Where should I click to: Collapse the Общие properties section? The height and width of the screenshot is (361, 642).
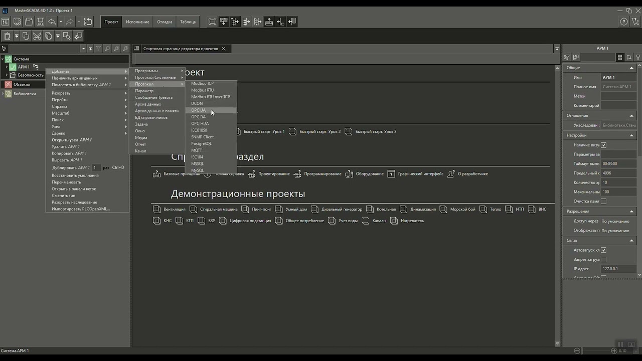coord(632,68)
